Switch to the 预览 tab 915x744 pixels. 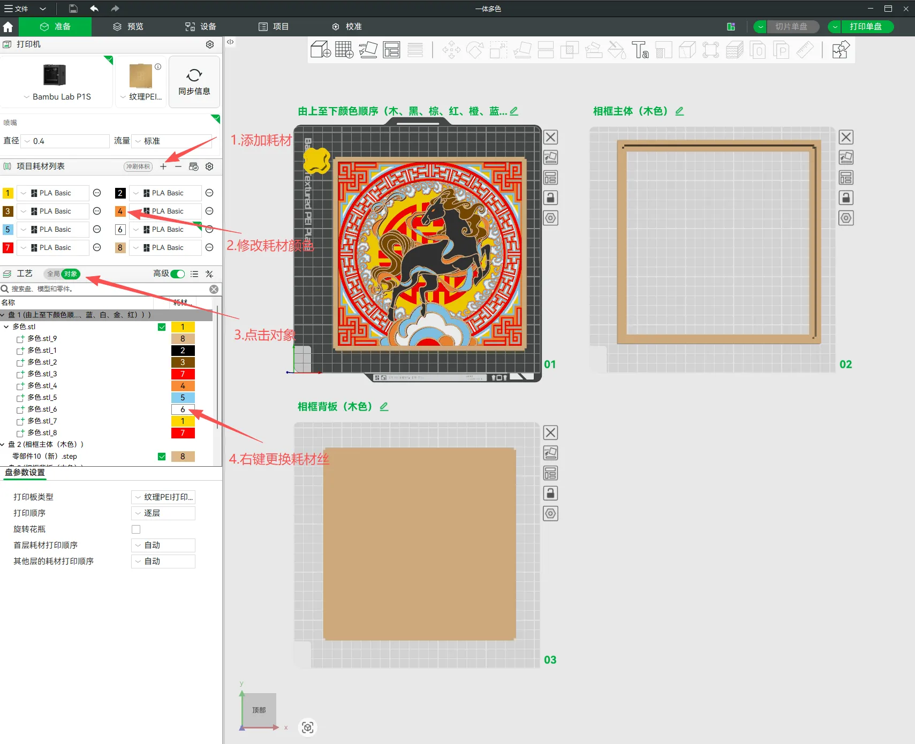coord(128,27)
